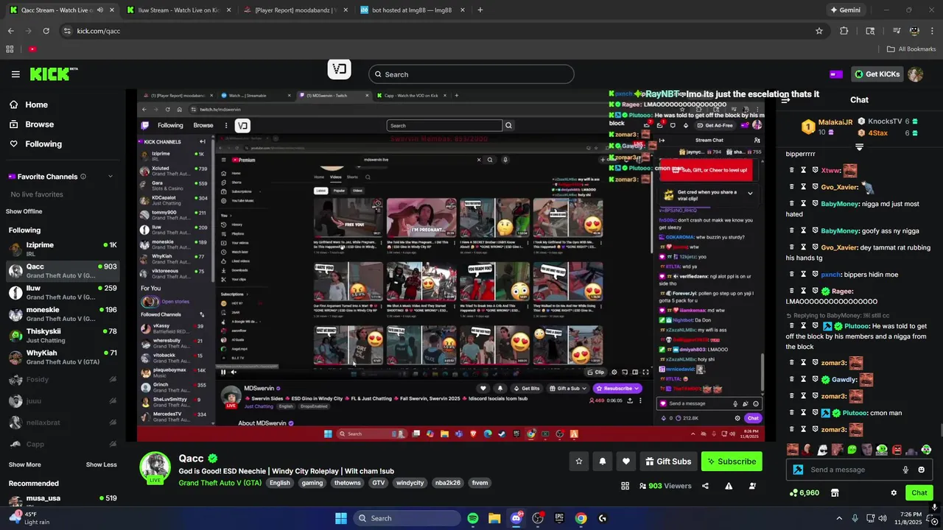Open Browse in sidebar

pyautogui.click(x=40, y=124)
